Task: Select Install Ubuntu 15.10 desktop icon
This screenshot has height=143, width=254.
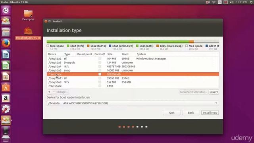Action: [x=28, y=33]
